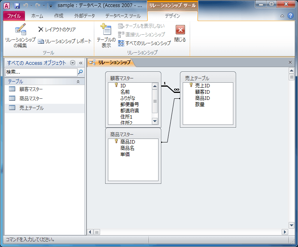Click Direct Relationships (直接リレーションシップ)
This screenshot has height=247, width=298.
coord(141,34)
